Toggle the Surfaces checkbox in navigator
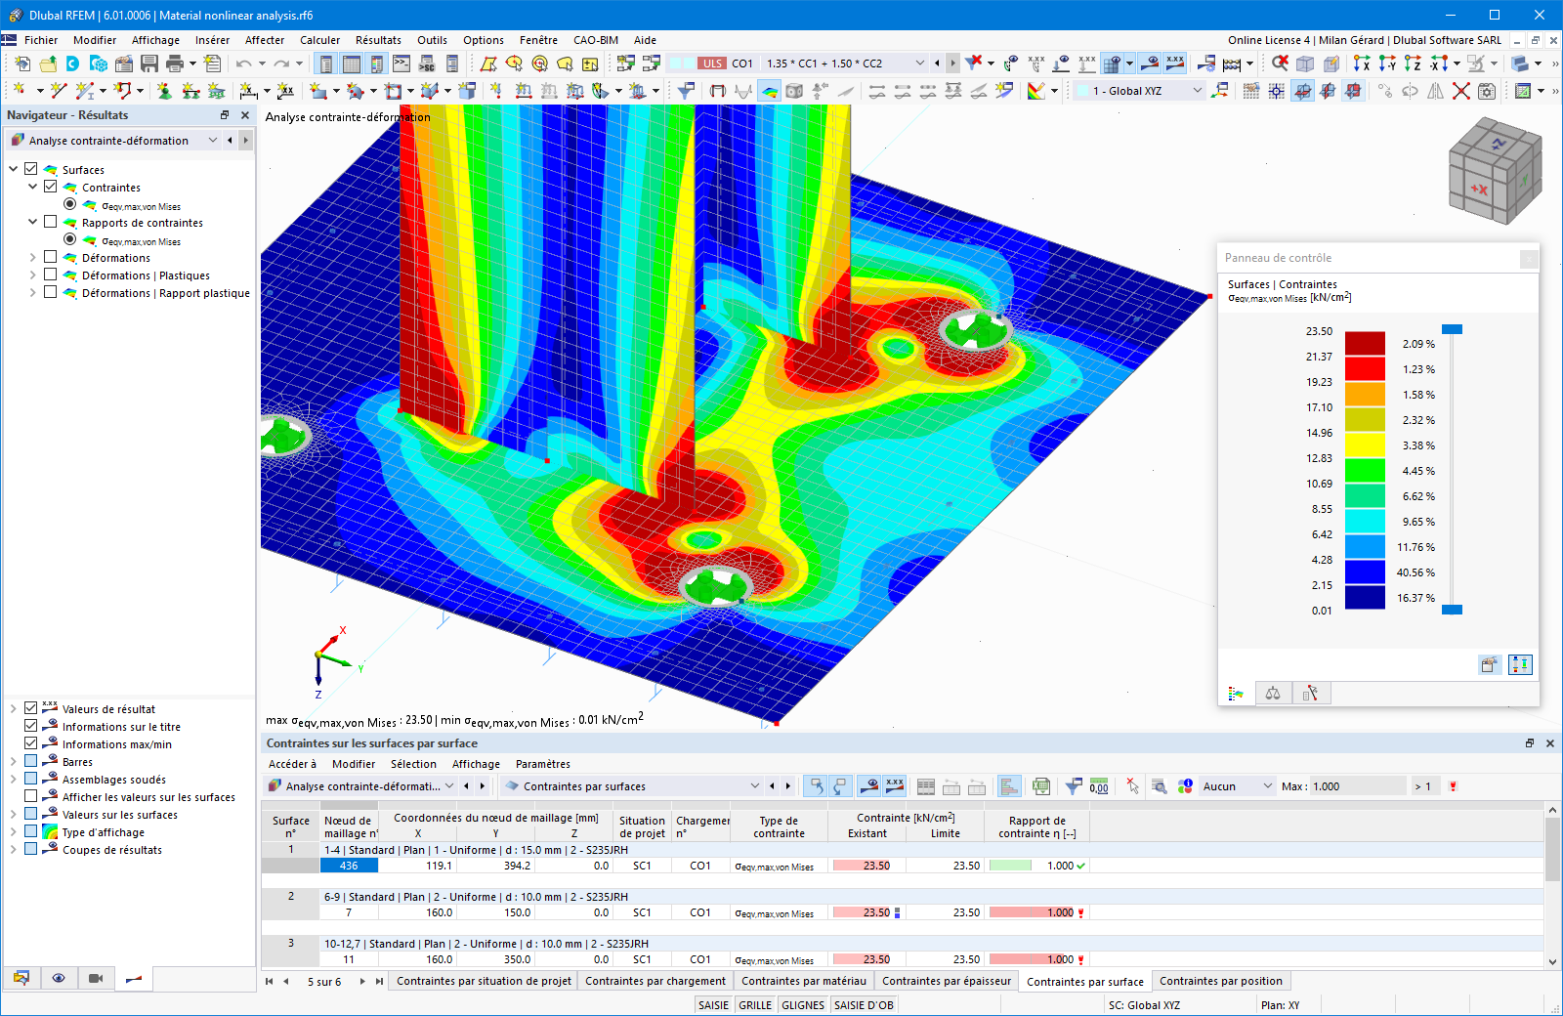Viewport: 1563px width, 1016px height. pos(31,169)
